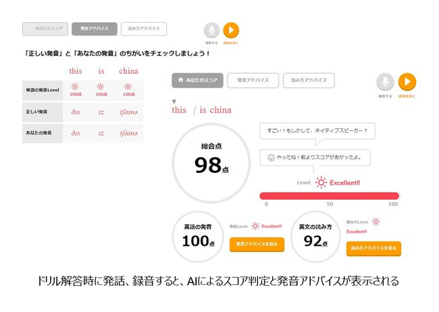
Task: Click the sun icon under the word "china"
Action: pyautogui.click(x=128, y=86)
